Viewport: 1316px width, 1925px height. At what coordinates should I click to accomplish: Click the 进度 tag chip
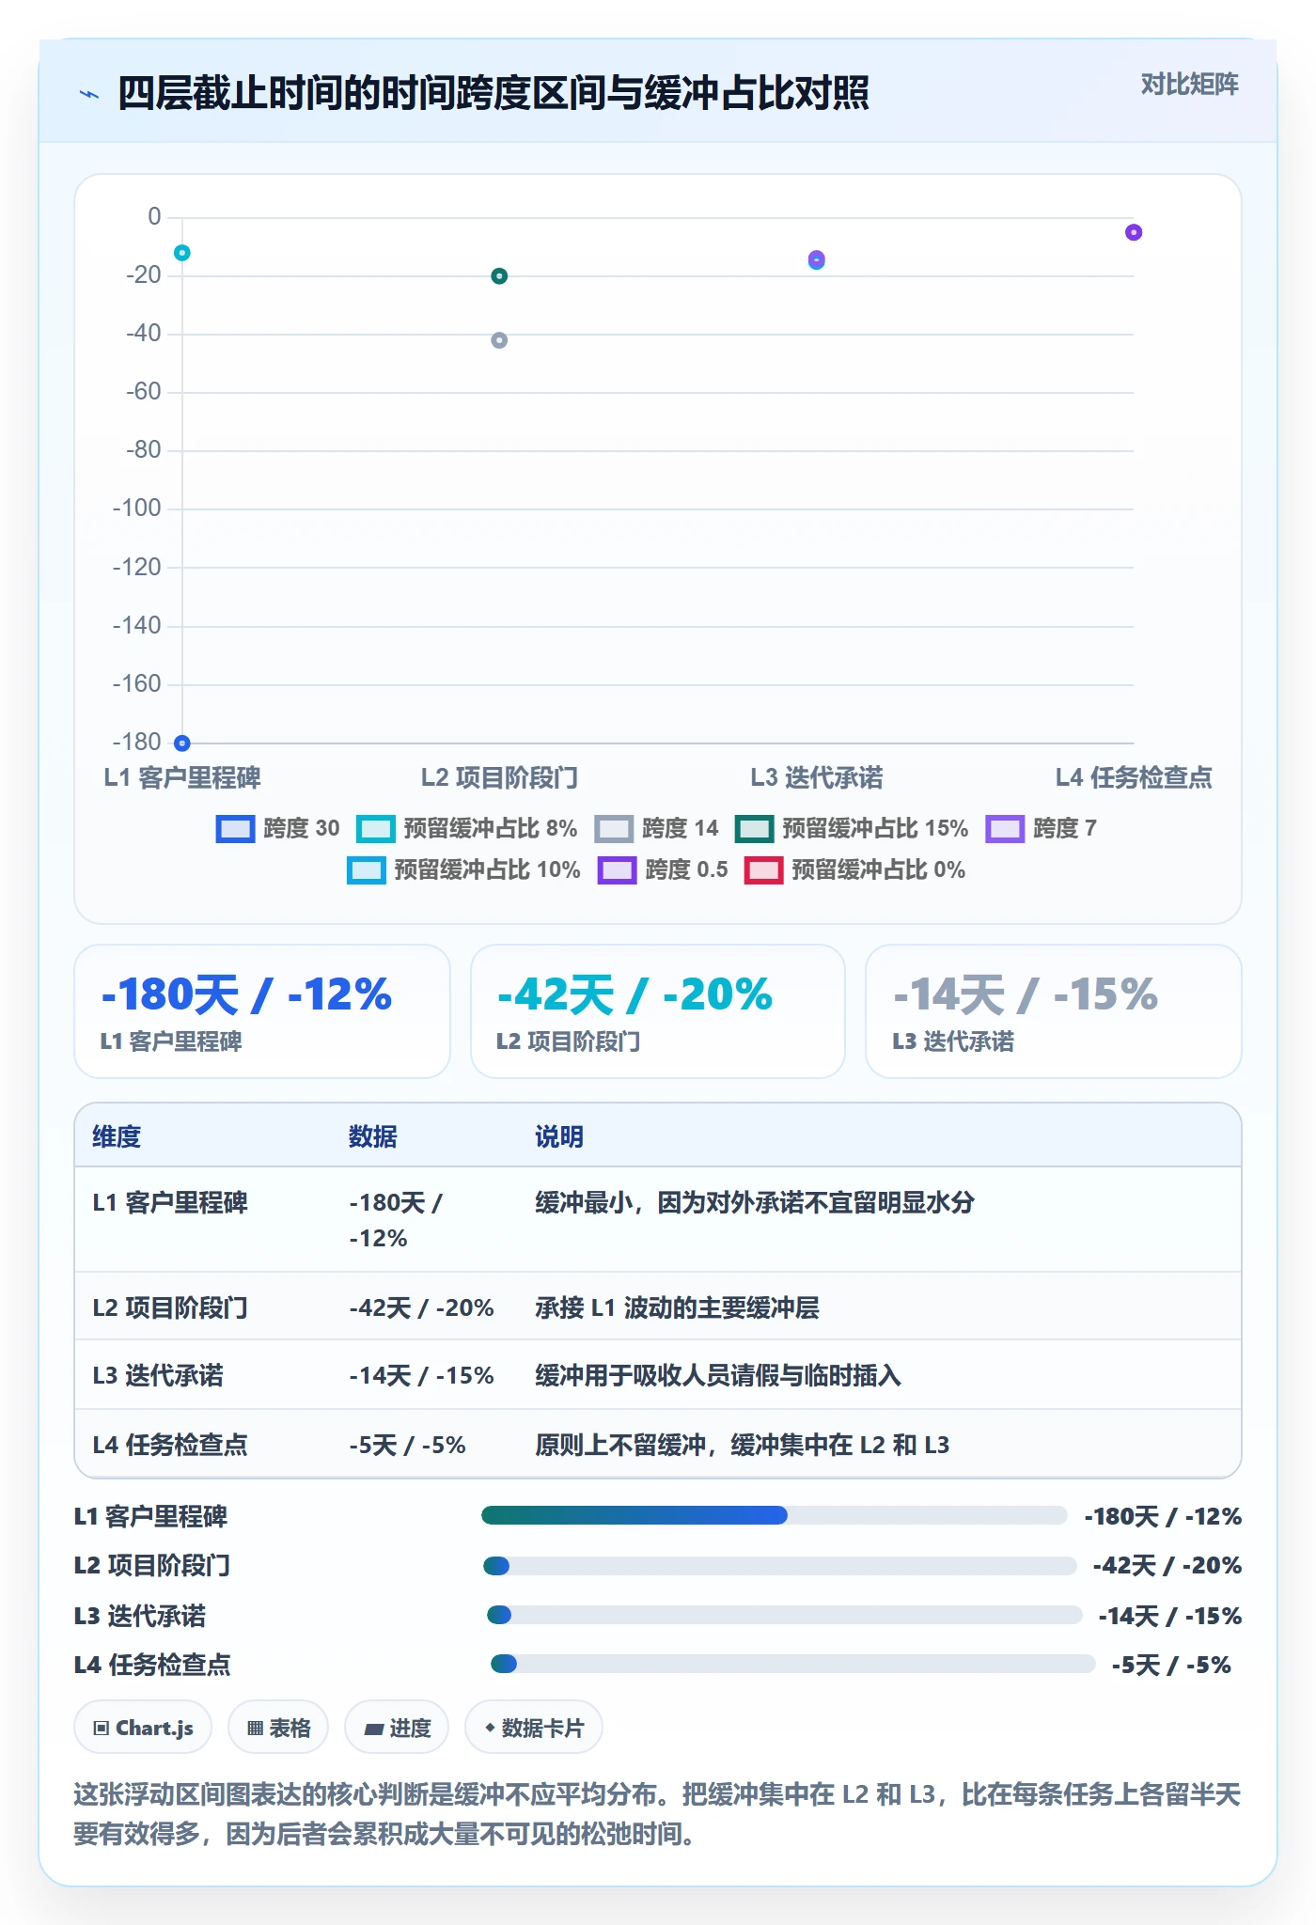397,1728
